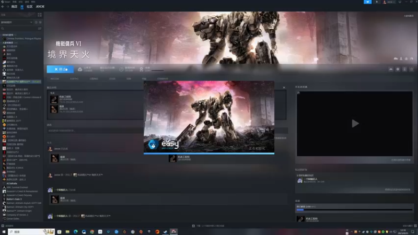The image size is (418, 235).
Task: Switch to Big Picture mode icon
Action: coord(400,2)
